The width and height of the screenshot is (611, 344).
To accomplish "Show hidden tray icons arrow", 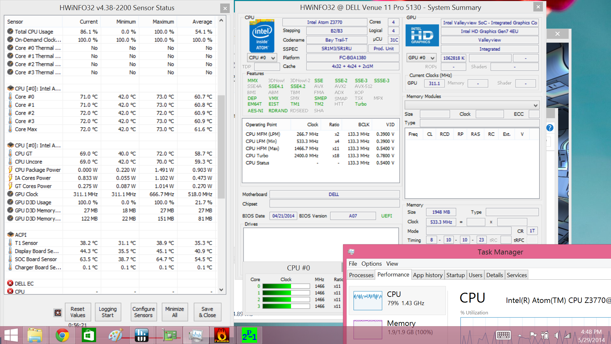I will (x=520, y=335).
